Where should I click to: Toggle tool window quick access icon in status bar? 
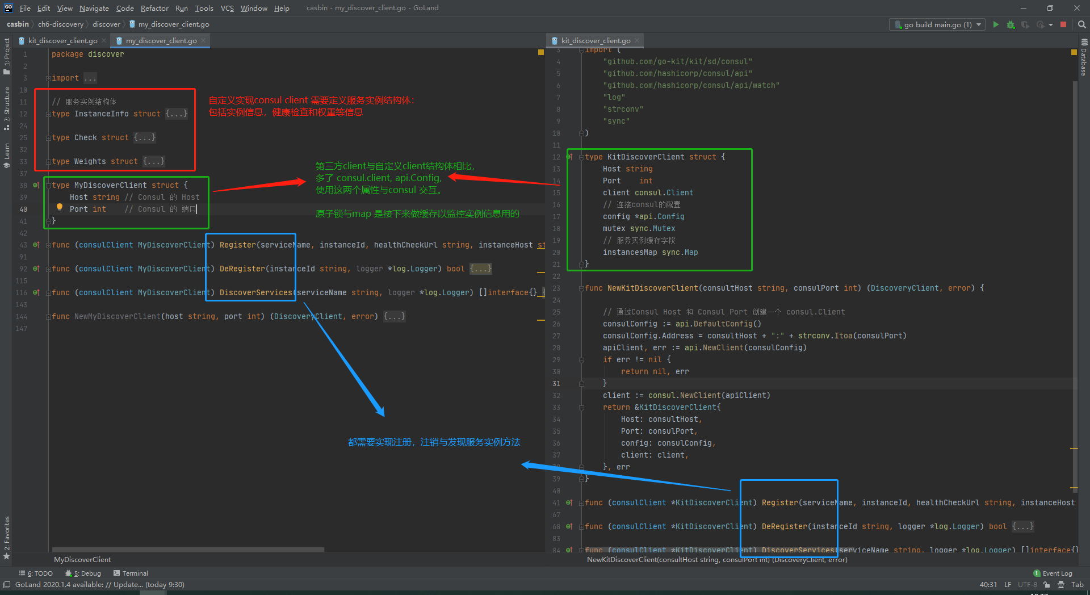tap(6, 584)
